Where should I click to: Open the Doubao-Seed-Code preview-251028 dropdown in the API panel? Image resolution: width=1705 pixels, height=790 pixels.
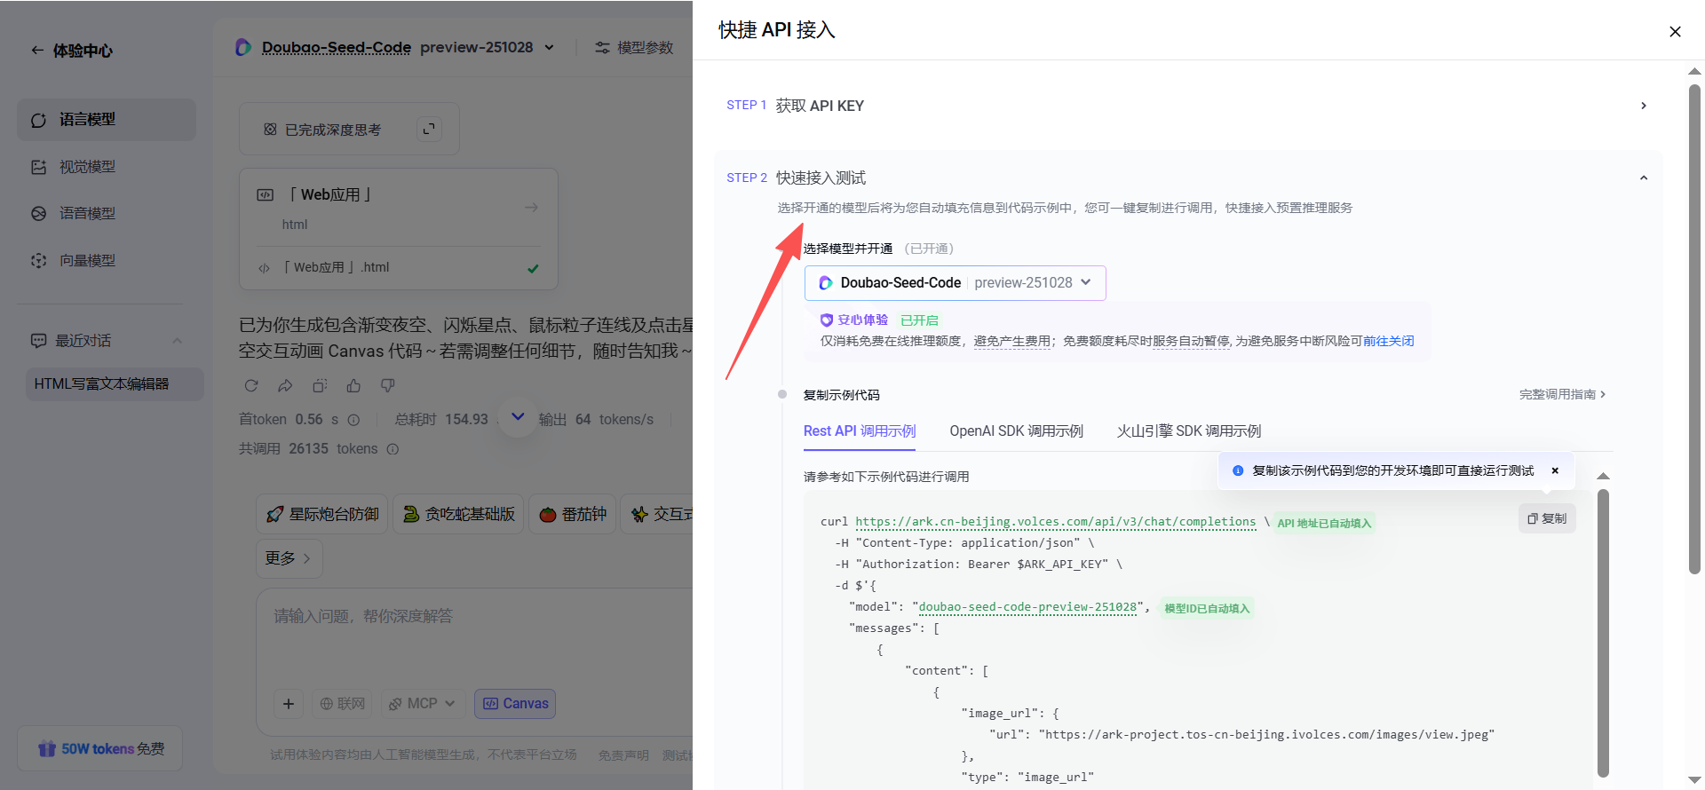pyautogui.click(x=956, y=283)
